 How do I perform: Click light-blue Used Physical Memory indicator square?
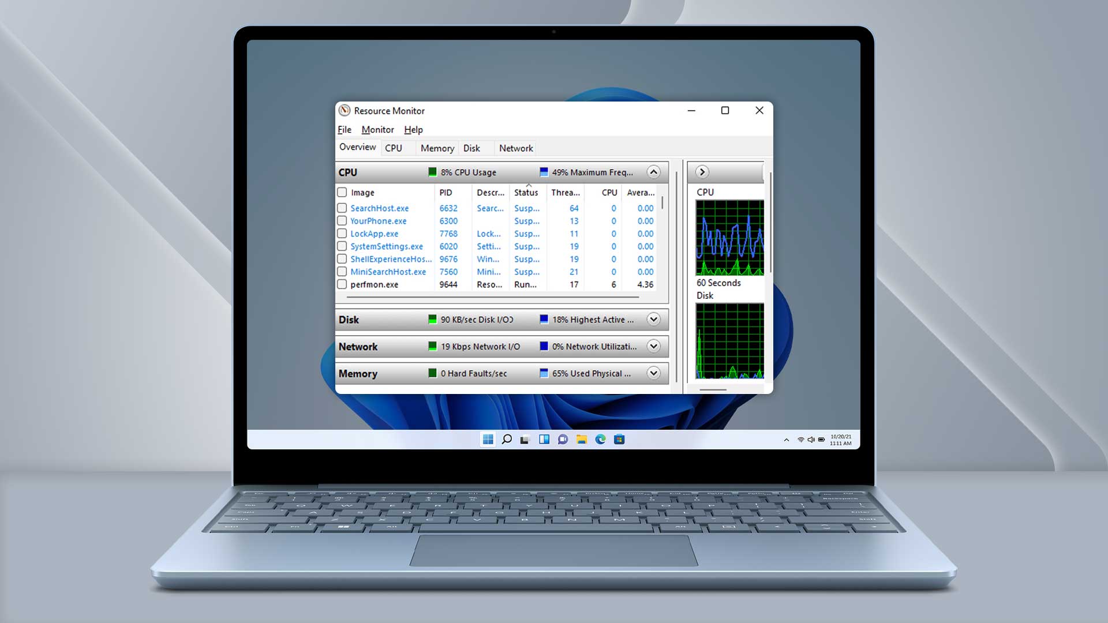544,373
